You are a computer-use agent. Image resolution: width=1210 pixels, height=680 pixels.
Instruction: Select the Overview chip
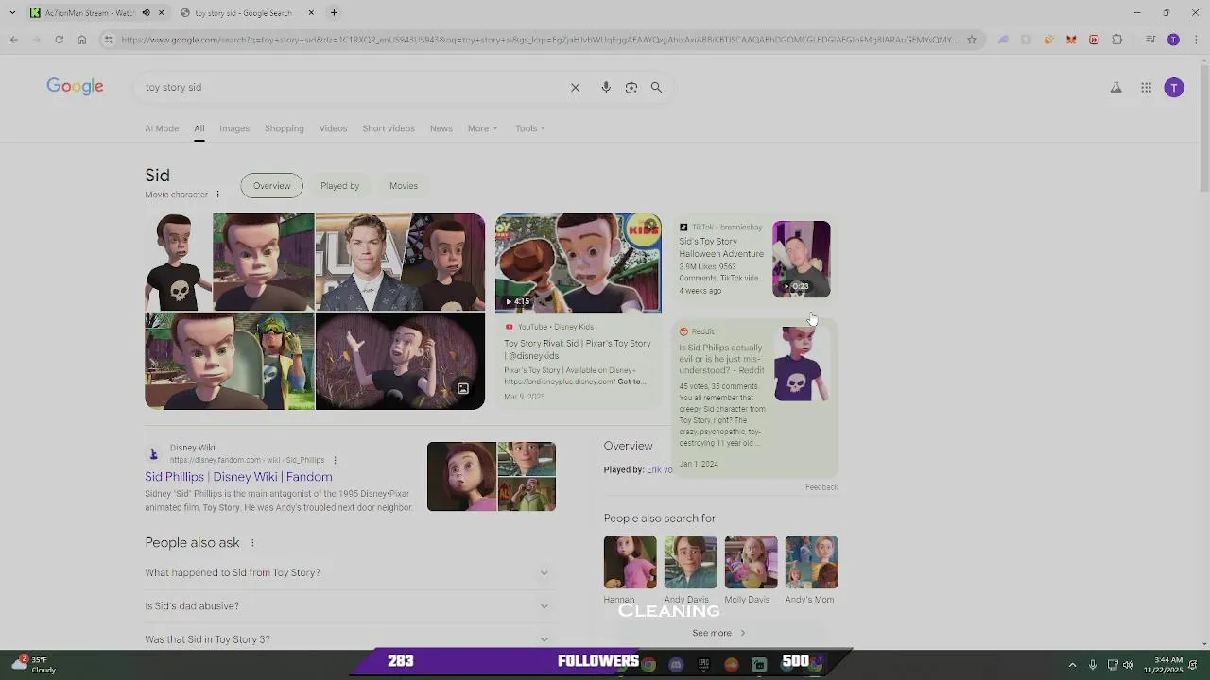point(272,186)
